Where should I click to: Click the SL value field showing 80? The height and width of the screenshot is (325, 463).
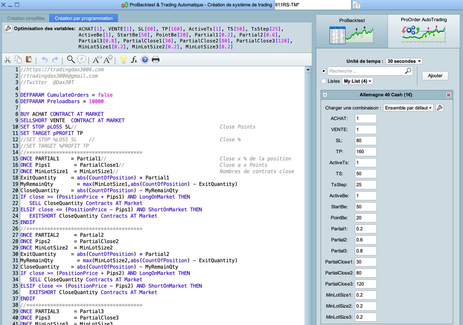[x=365, y=141]
